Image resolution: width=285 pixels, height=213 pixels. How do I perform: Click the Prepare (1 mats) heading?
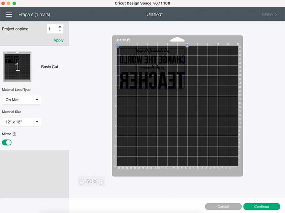(34, 14)
